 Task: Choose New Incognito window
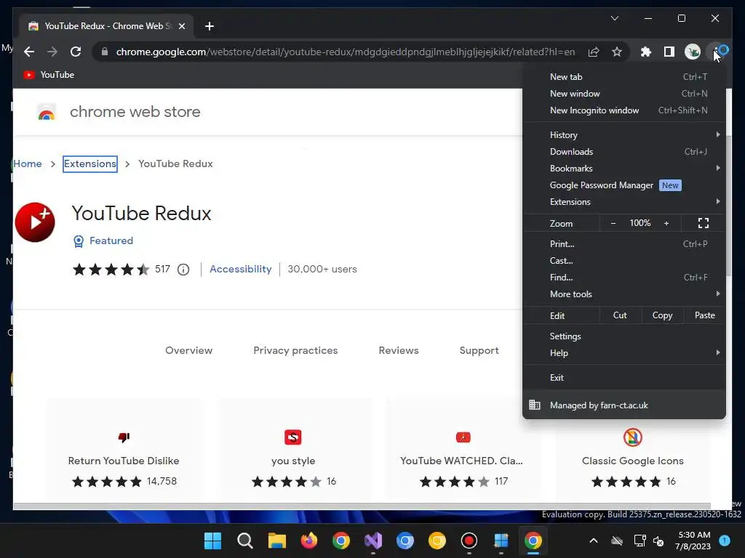click(x=624, y=110)
